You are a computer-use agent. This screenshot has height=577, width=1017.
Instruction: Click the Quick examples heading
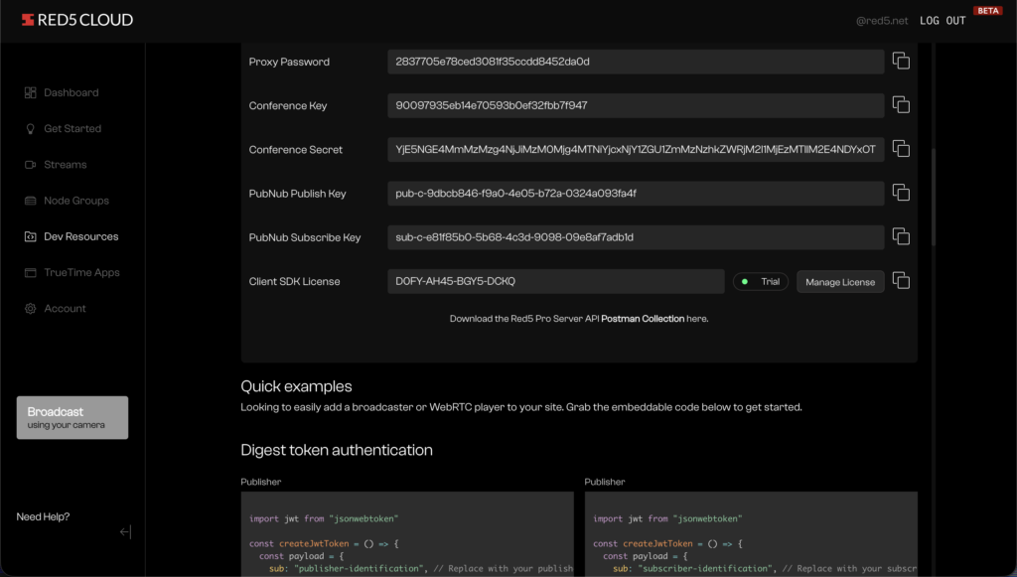(x=296, y=386)
